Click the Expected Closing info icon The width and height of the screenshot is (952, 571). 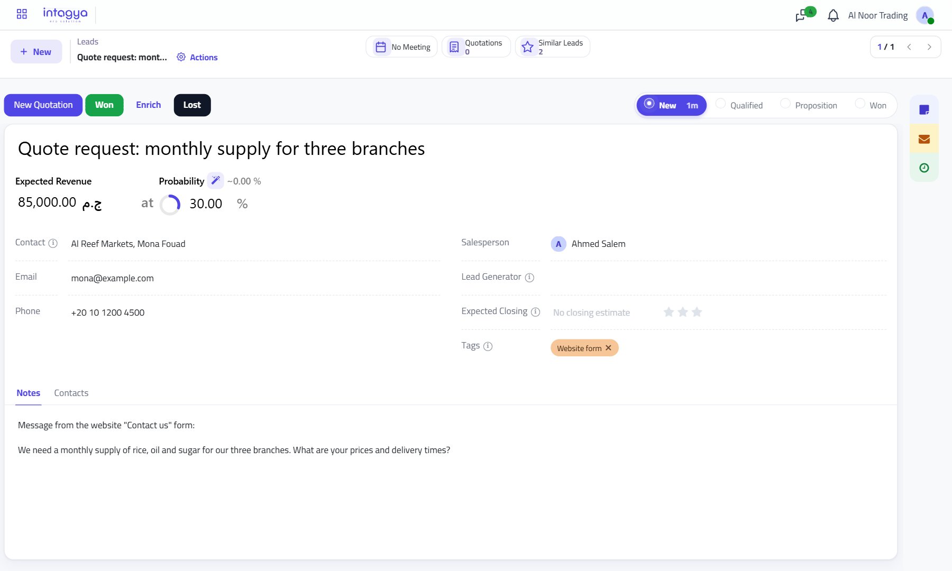(x=535, y=312)
